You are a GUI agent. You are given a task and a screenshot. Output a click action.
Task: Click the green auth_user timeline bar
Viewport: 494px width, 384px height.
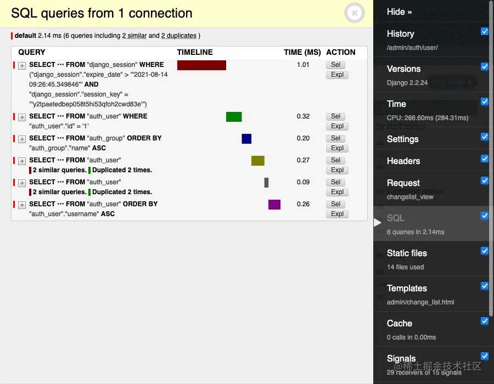[234, 117]
